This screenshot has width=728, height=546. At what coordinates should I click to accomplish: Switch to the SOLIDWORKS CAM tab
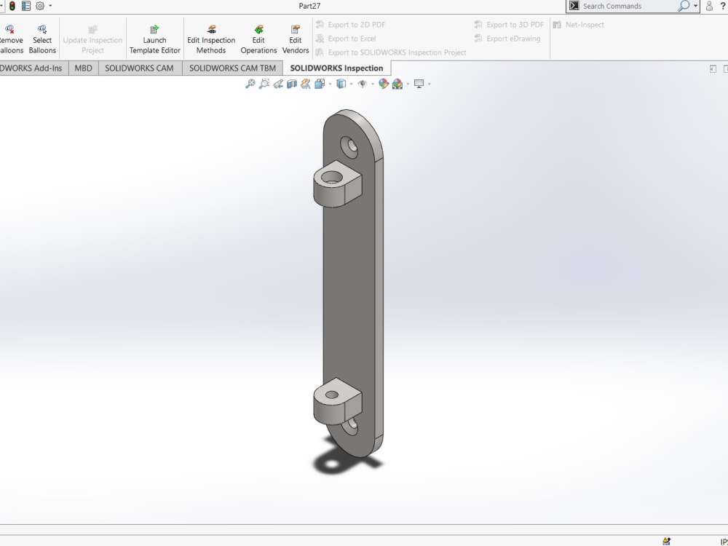(139, 68)
